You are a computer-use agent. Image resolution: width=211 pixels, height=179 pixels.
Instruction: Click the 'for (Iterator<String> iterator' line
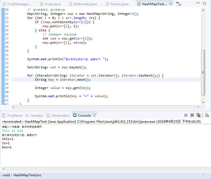coord(96,75)
